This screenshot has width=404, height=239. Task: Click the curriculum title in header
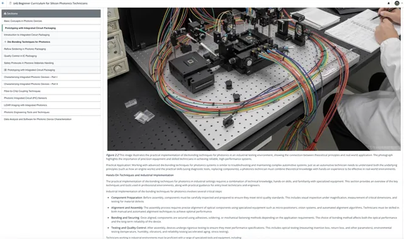coord(50,3)
